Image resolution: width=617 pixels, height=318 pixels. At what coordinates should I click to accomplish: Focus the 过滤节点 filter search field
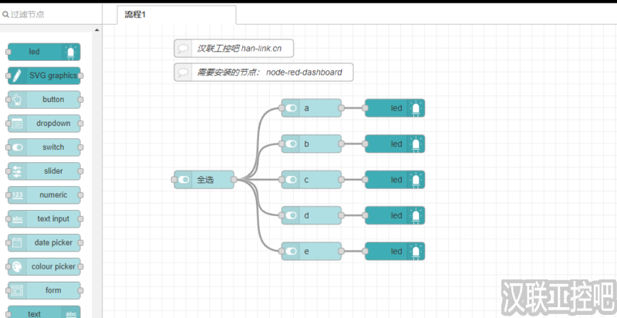[x=50, y=14]
